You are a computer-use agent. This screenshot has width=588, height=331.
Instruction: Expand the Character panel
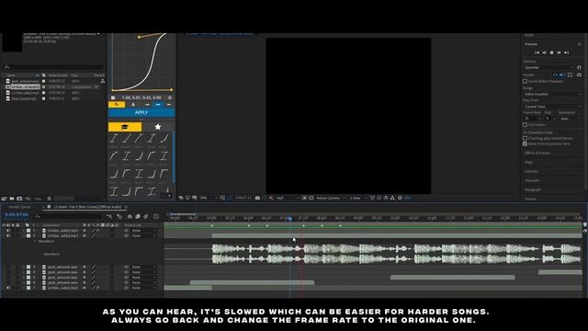(x=532, y=180)
